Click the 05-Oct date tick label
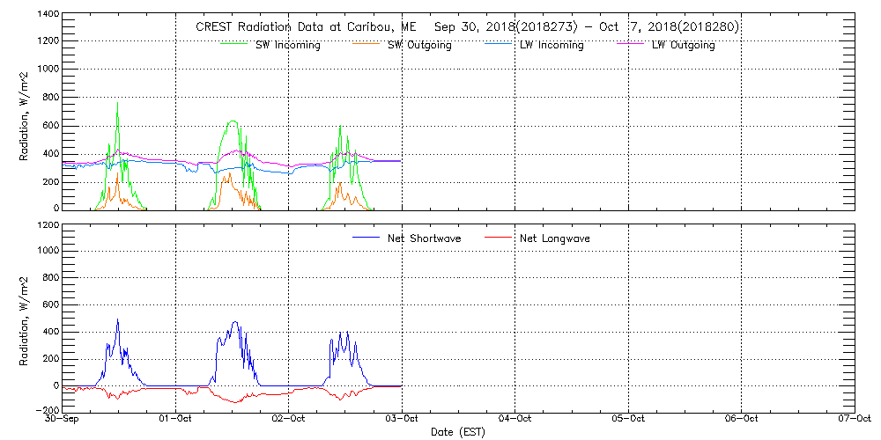The width and height of the screenshot is (881, 440). (x=628, y=419)
